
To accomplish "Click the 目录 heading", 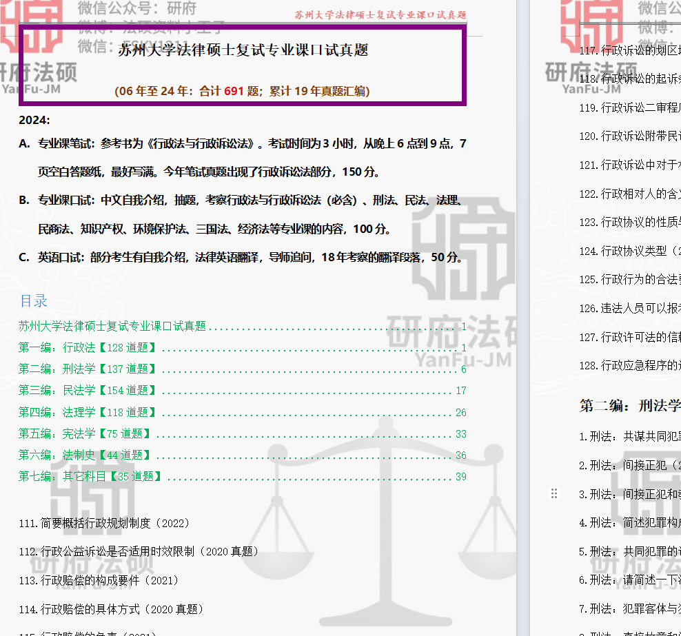I will [34, 301].
